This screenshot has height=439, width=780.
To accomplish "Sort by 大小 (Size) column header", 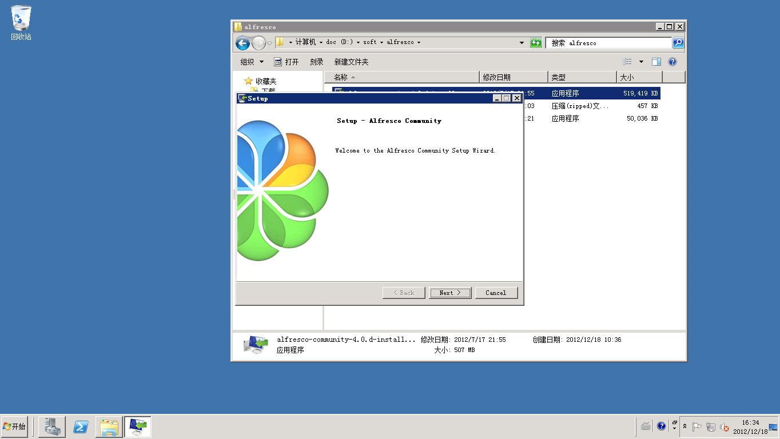I will point(639,77).
